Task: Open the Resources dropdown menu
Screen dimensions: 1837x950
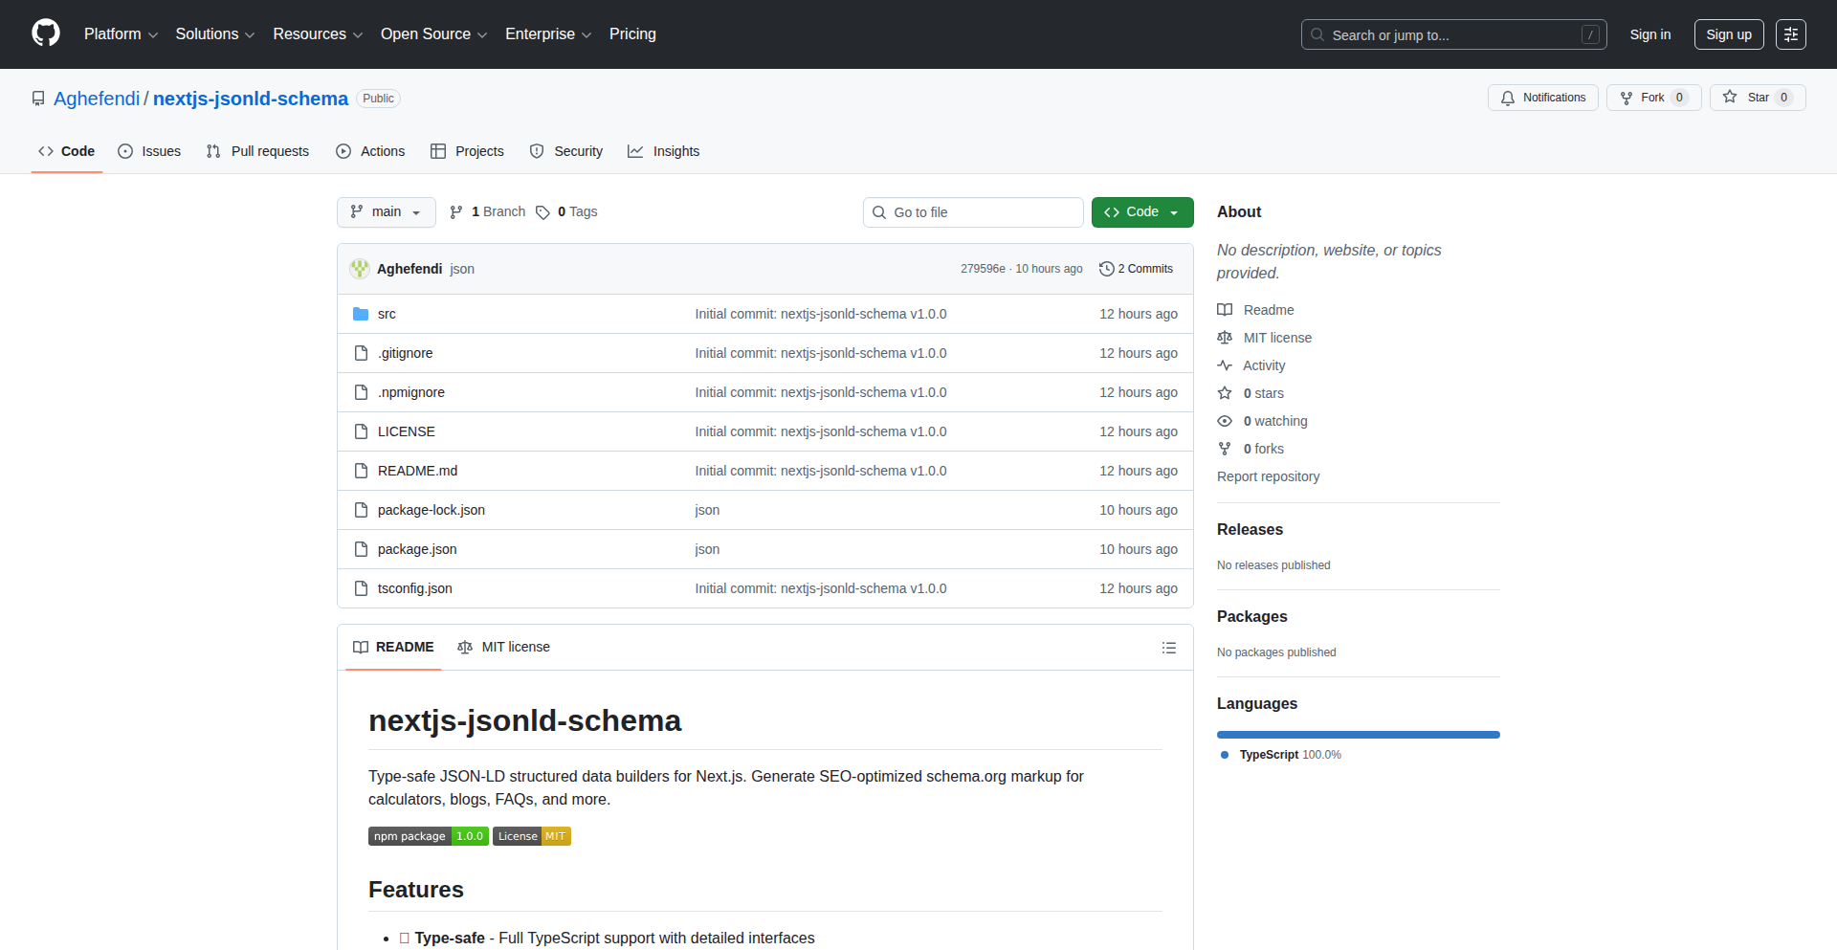Action: 317,33
